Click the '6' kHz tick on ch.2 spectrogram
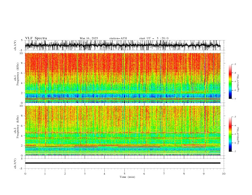252x195 pixels. [22, 126]
